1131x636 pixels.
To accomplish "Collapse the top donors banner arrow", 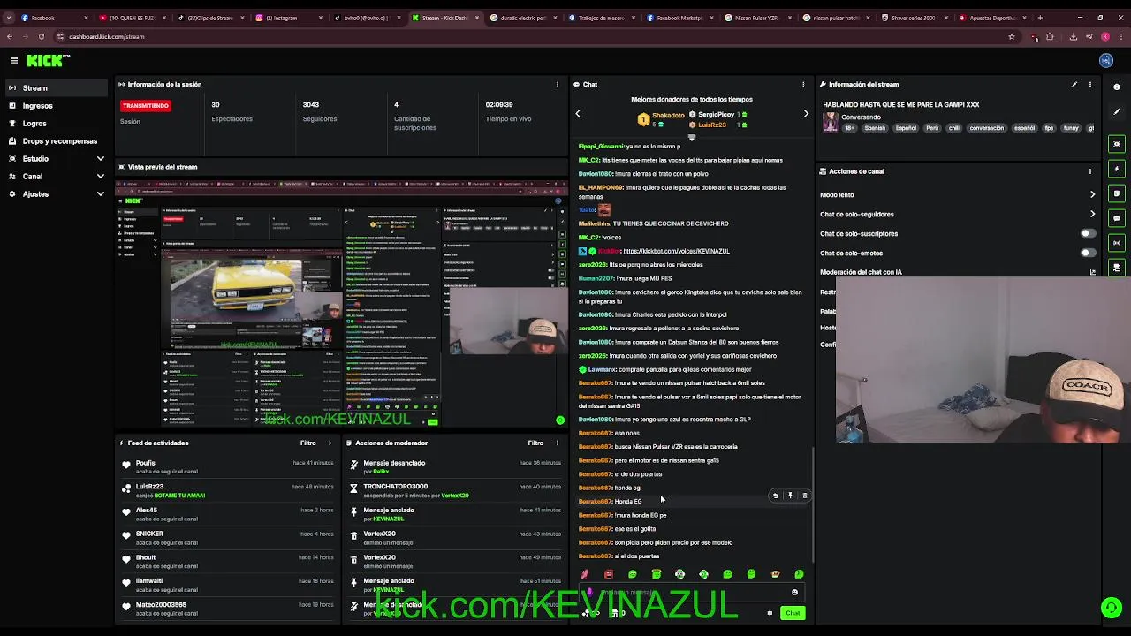I will [x=691, y=137].
